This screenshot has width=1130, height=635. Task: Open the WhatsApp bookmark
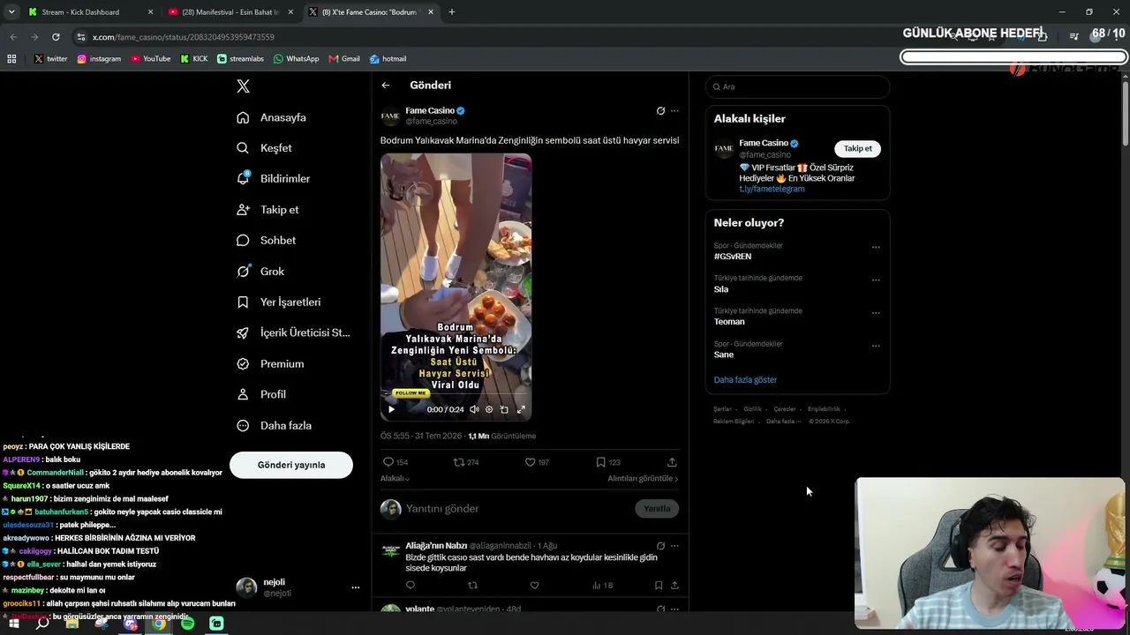296,59
